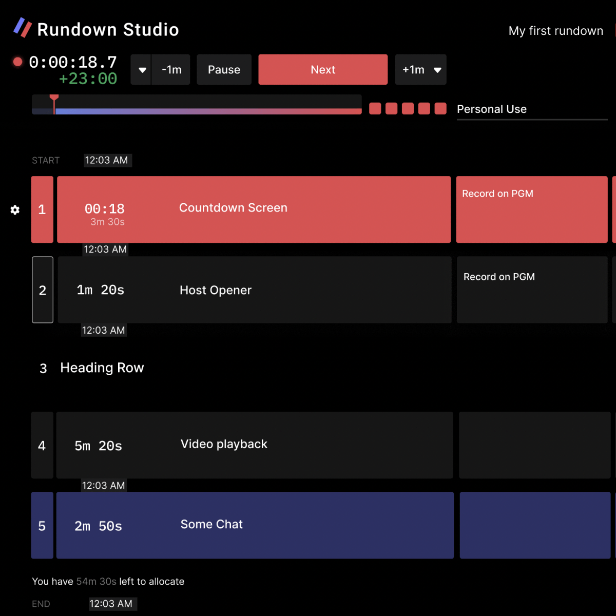
Task: Click the gradient progress bar
Action: 205,111
